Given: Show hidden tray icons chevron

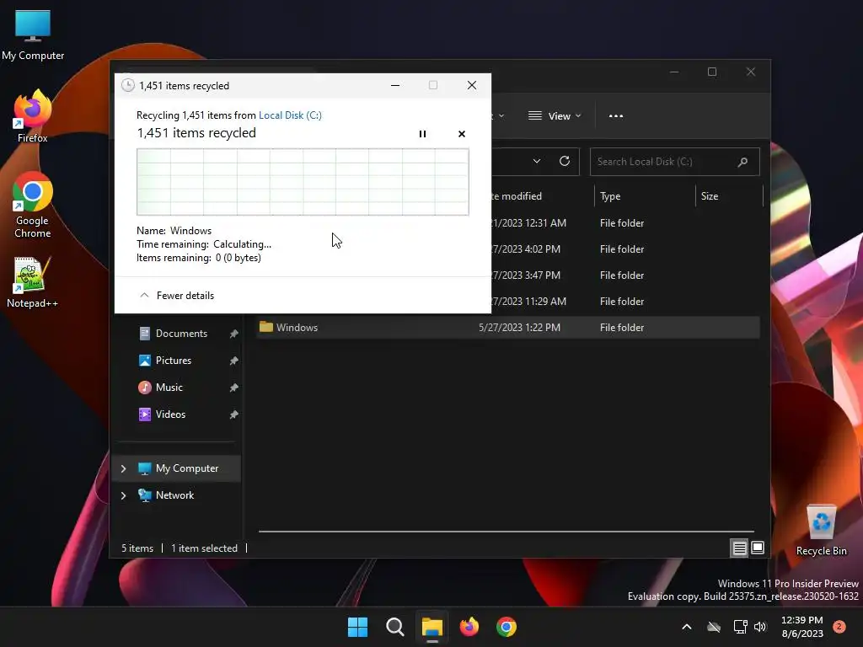Looking at the screenshot, I should click(x=686, y=627).
